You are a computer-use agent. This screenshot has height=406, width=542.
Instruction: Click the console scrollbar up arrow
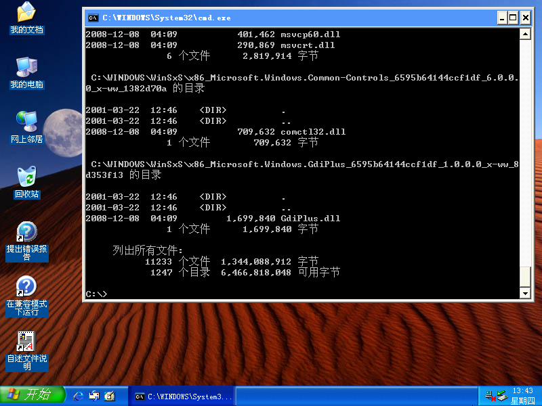click(525, 34)
